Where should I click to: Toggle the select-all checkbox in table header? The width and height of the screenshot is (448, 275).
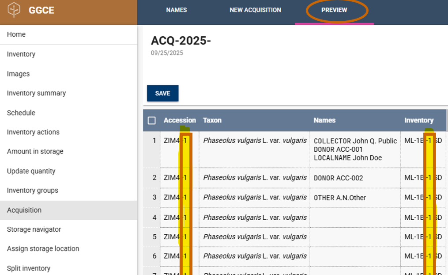click(152, 120)
